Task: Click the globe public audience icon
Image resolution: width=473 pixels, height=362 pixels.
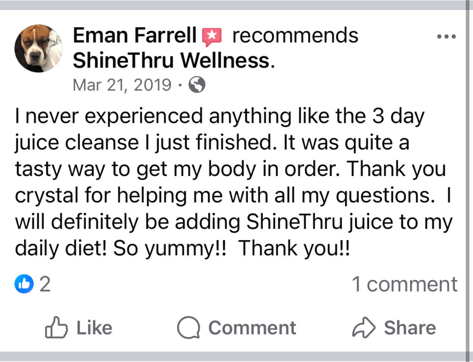Action: (x=197, y=85)
